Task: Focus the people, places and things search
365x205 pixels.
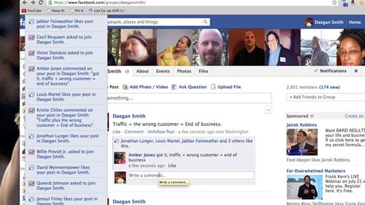Action: pyautogui.click(x=155, y=22)
